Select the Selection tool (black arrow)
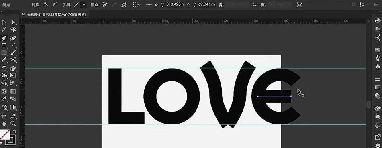Viewport: 382px width, 148px height. coord(4,22)
